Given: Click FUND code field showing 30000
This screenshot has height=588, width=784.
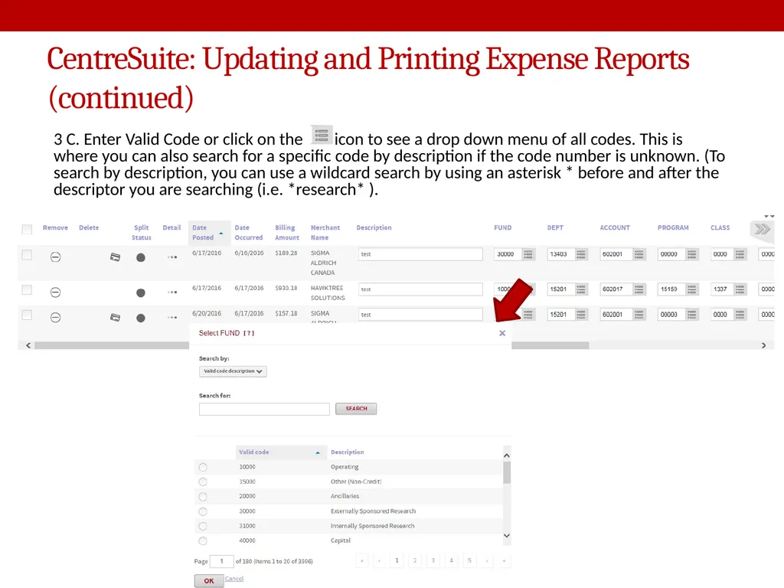Looking at the screenshot, I should tap(508, 254).
